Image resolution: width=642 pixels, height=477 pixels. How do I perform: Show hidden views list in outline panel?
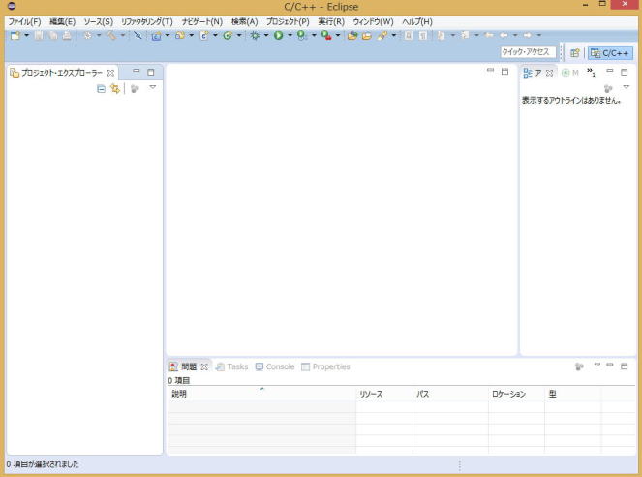pyautogui.click(x=592, y=72)
